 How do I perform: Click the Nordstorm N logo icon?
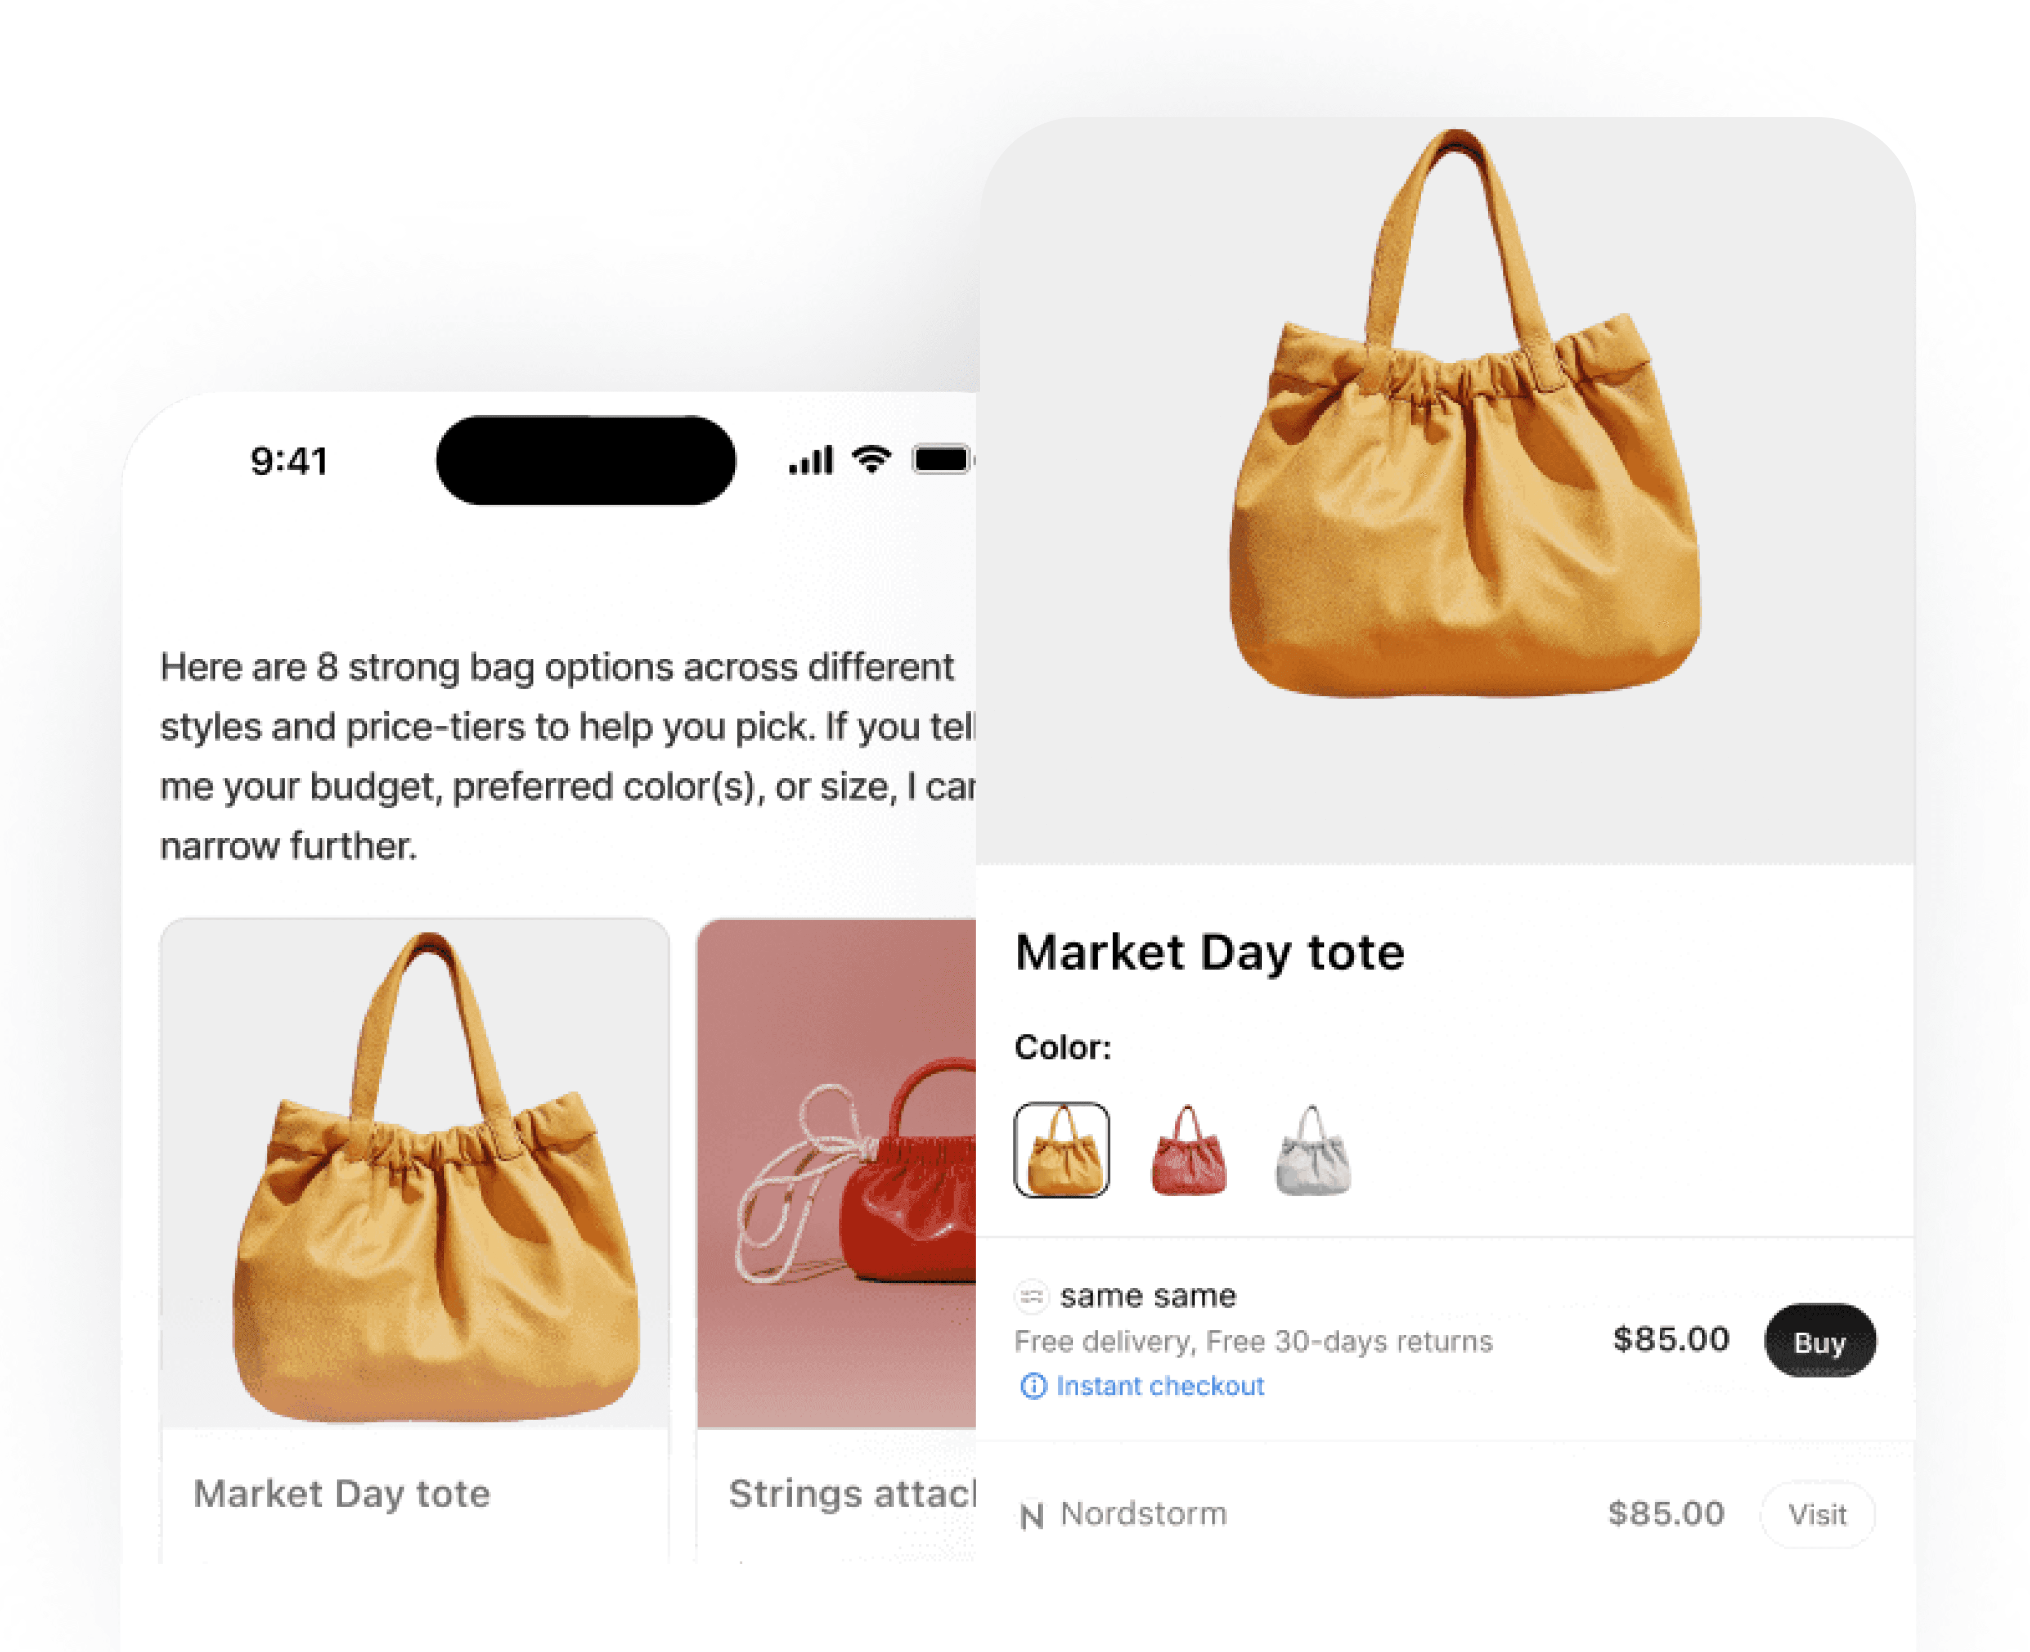click(1032, 1515)
